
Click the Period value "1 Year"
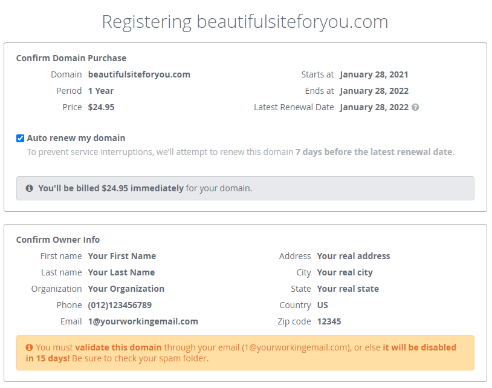click(101, 91)
